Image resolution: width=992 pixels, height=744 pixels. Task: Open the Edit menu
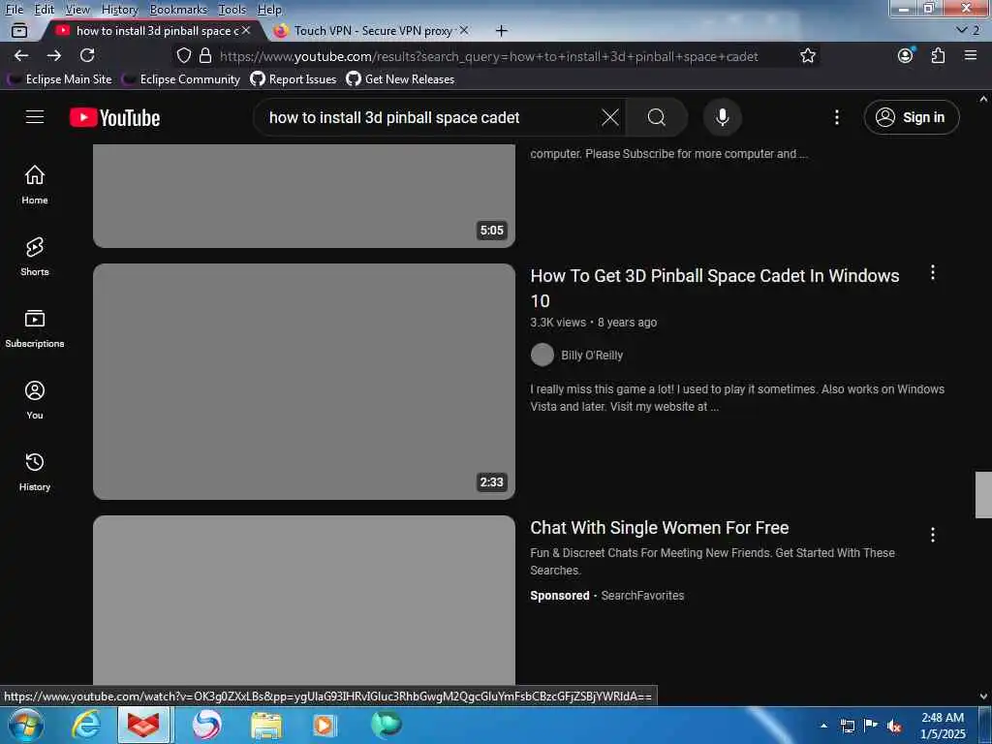point(44,10)
